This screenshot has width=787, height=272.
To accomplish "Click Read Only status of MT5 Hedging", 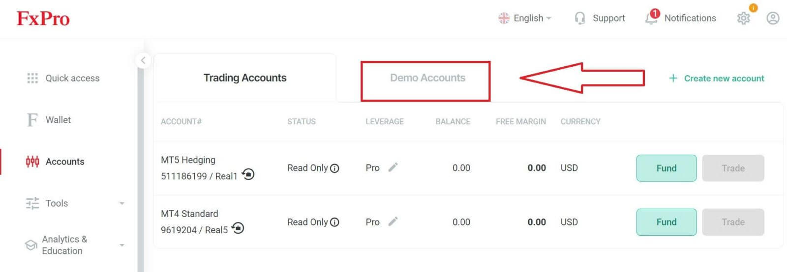I will [307, 168].
